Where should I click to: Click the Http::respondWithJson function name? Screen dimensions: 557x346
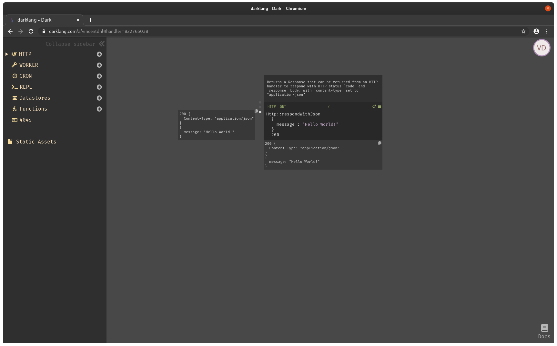[293, 114]
